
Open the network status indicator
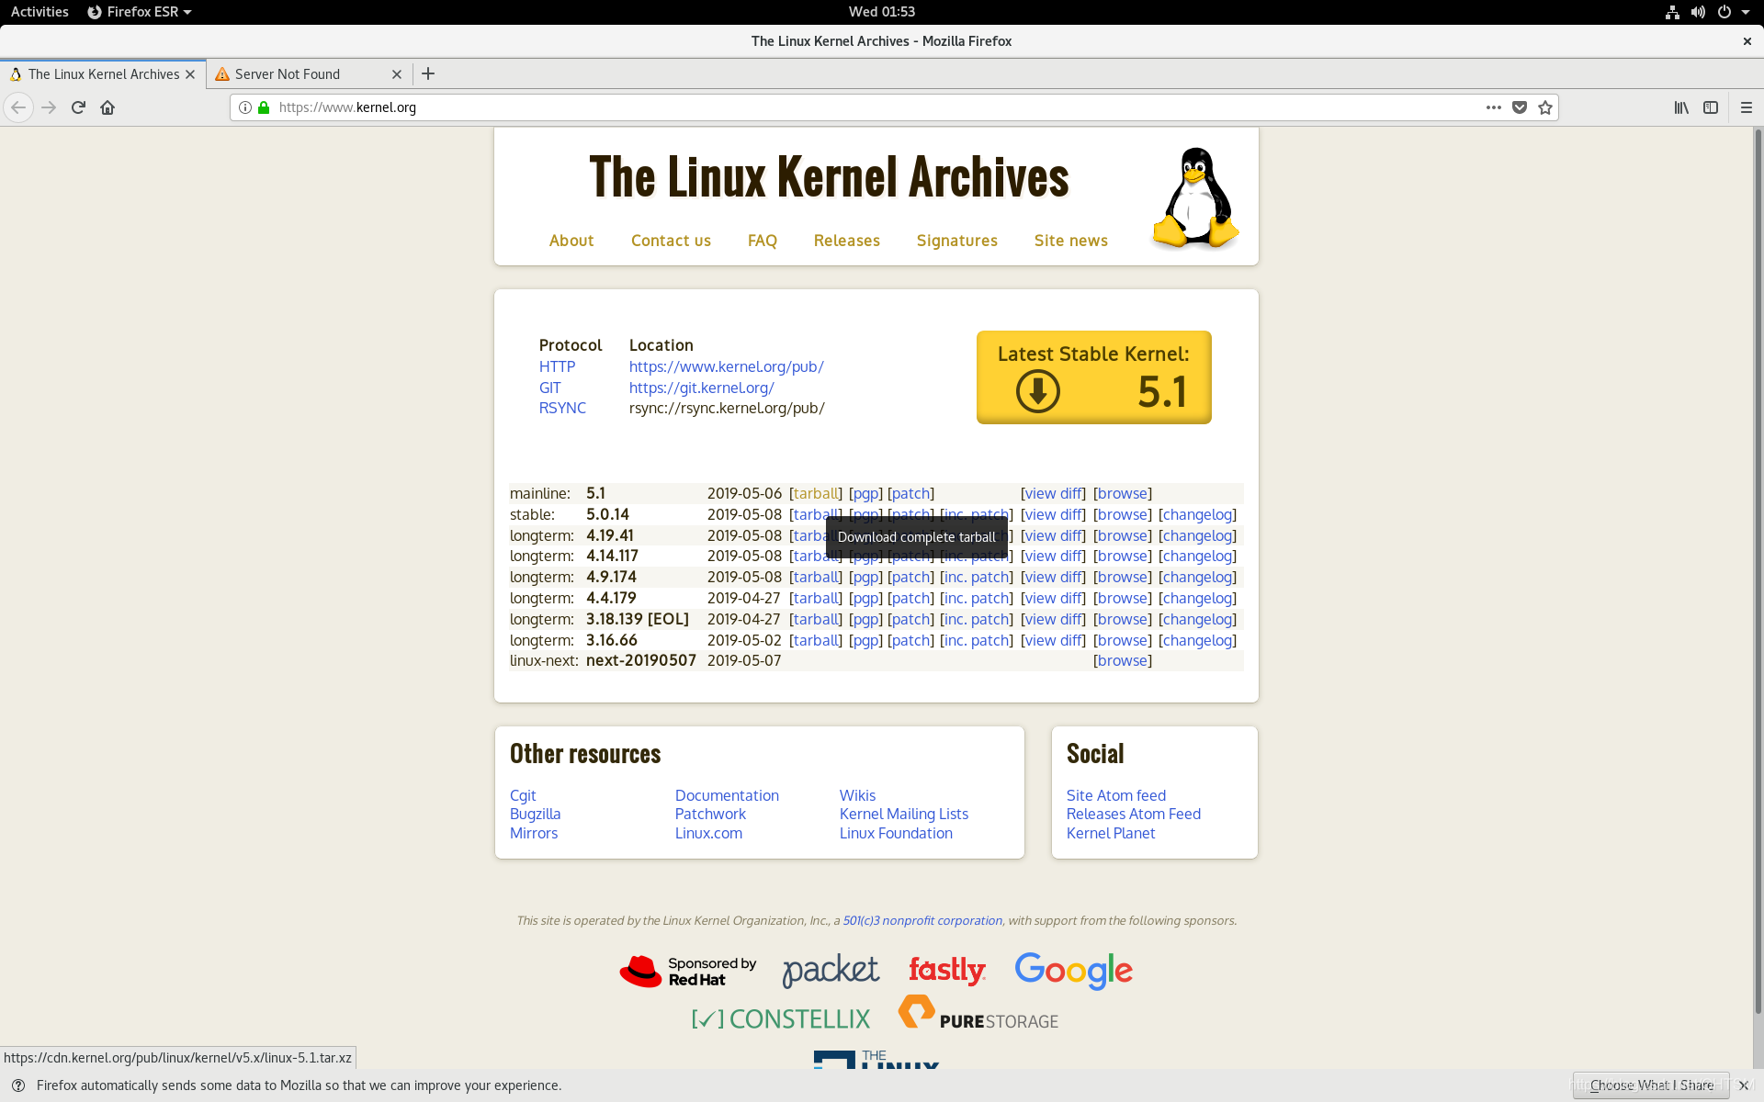click(1672, 12)
